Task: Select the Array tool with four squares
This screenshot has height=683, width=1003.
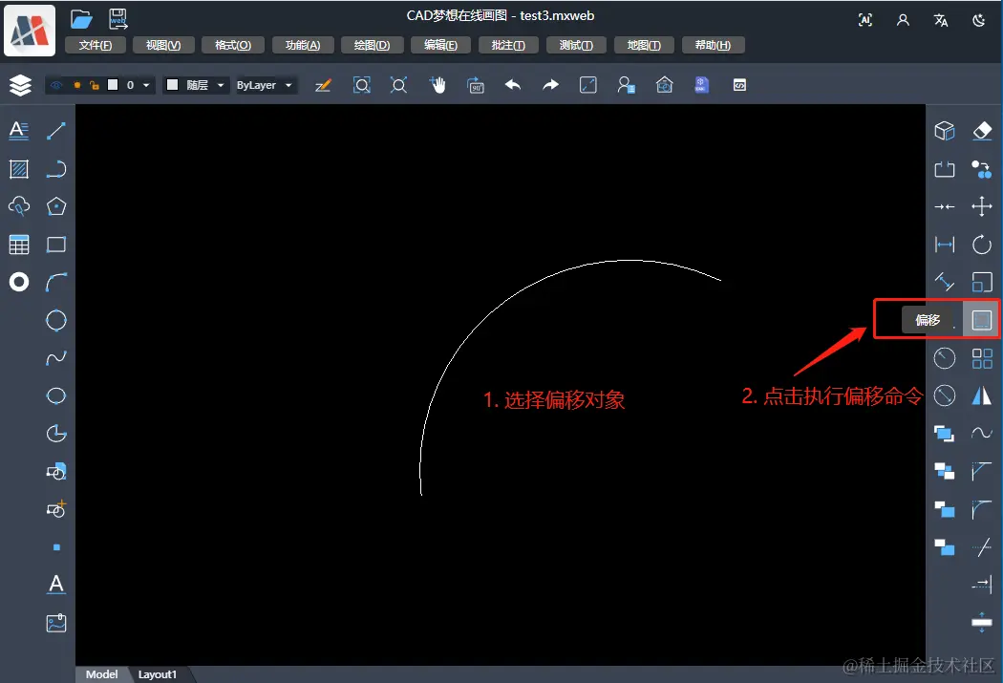Action: click(x=982, y=358)
